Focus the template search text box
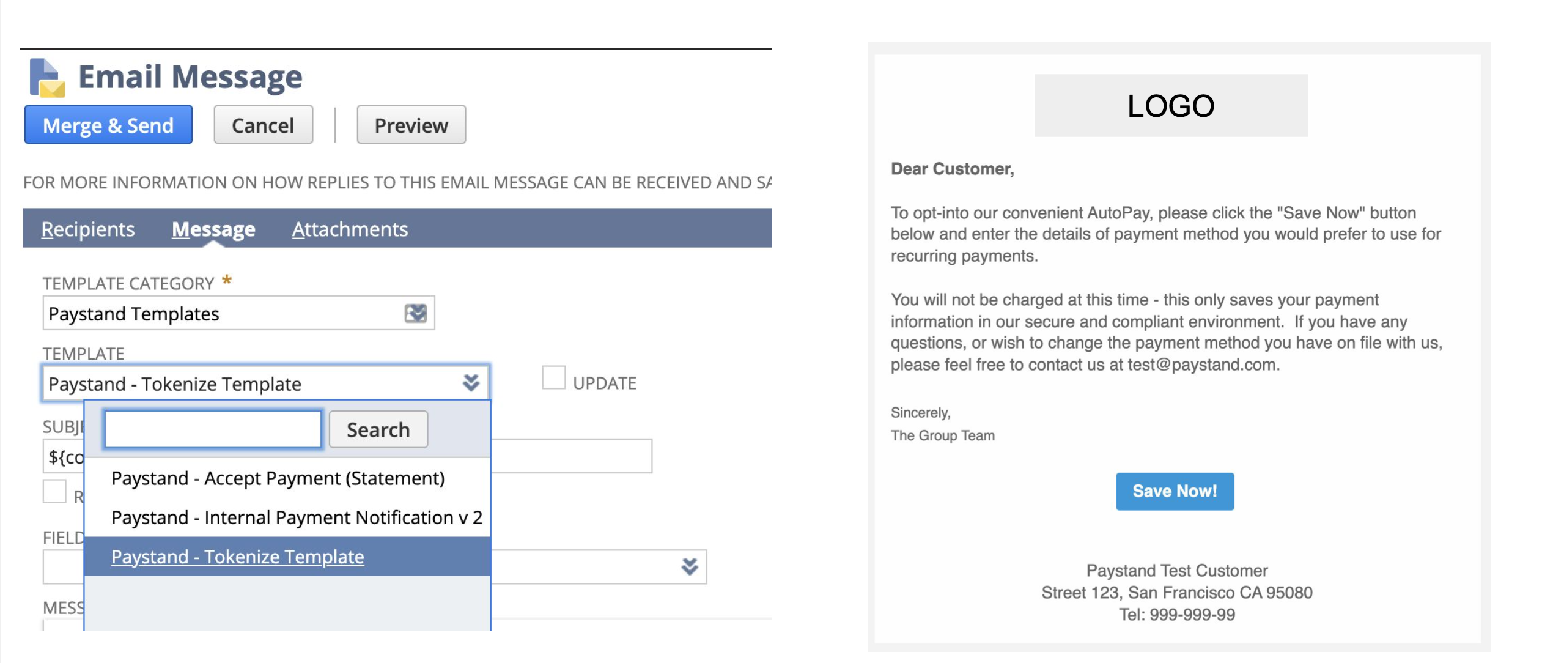The image size is (1542, 663). coord(213,429)
